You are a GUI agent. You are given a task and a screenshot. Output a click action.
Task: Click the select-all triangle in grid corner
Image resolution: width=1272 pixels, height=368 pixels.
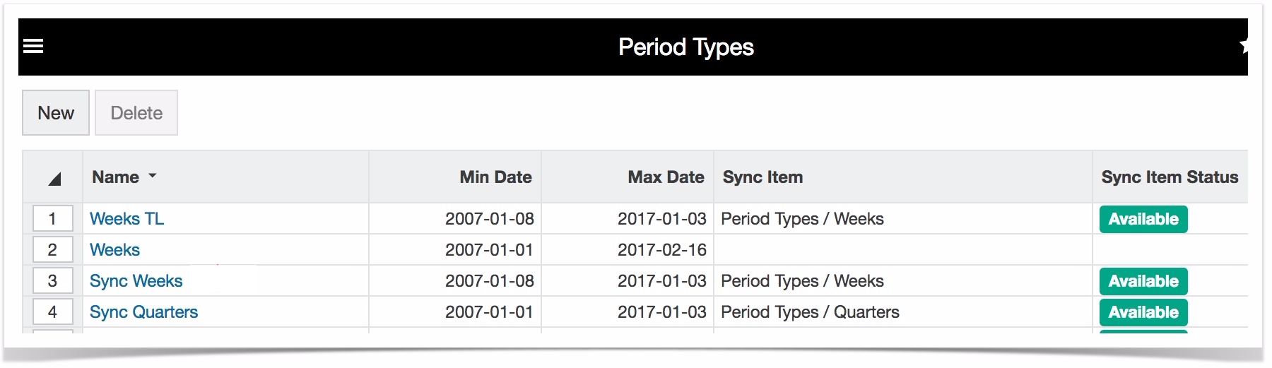[54, 179]
